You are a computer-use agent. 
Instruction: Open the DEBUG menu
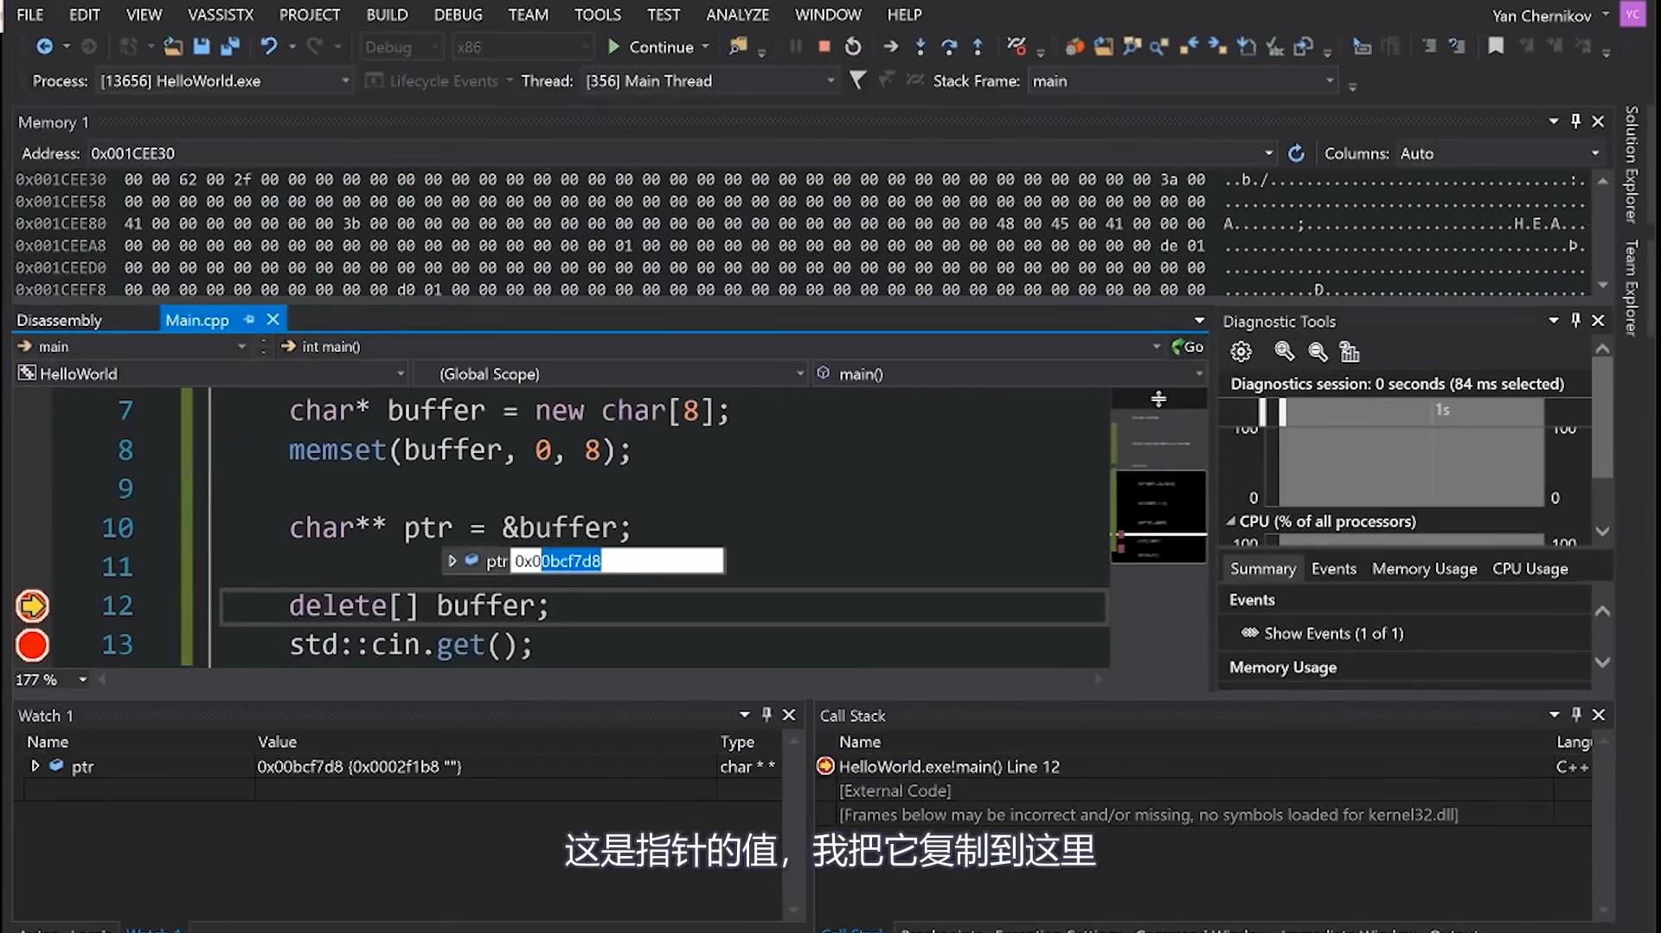458,15
